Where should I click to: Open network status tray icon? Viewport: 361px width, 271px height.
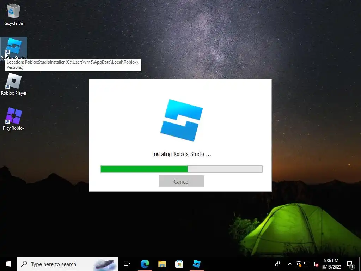(x=307, y=264)
